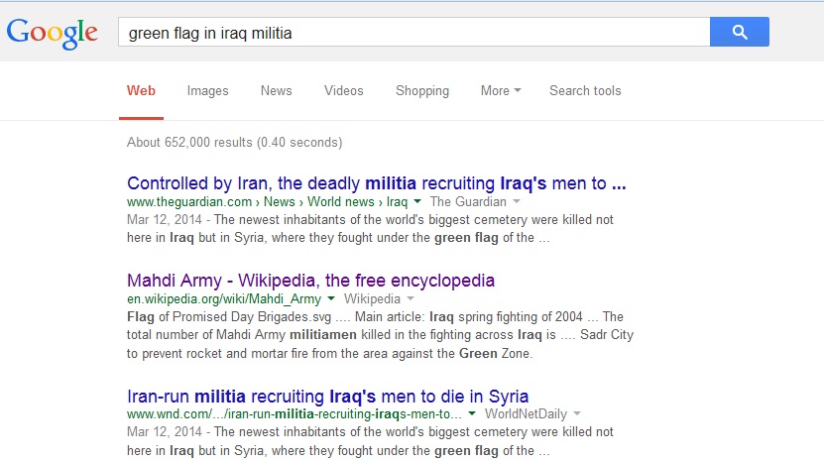Switch to the Videos tab

(343, 91)
